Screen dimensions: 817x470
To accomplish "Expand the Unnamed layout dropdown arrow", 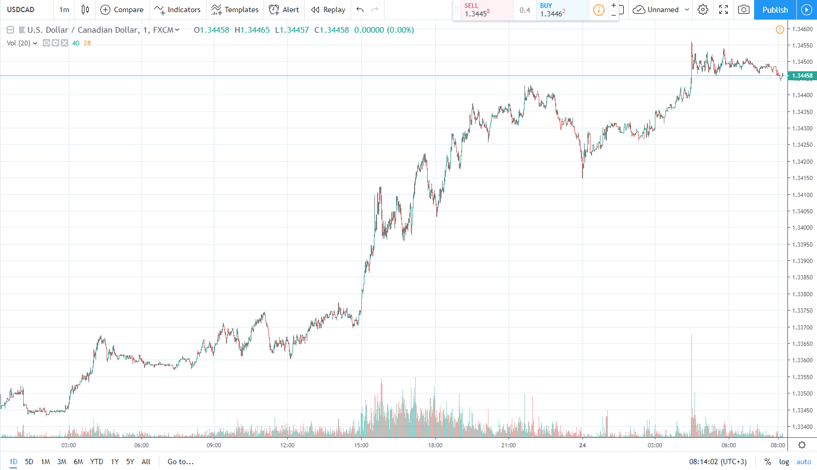I will [x=687, y=10].
